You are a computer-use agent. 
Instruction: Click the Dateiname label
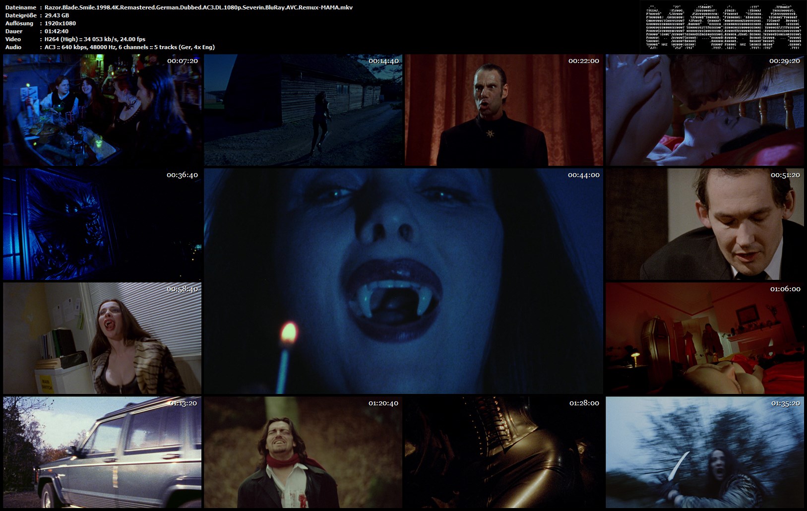(x=21, y=7)
